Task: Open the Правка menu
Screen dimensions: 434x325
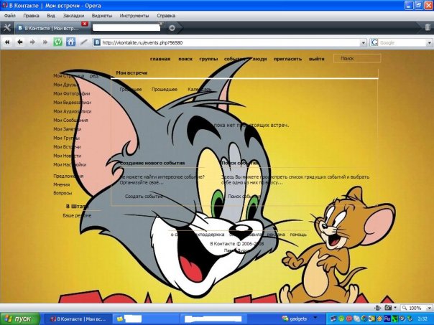Action: click(31, 16)
